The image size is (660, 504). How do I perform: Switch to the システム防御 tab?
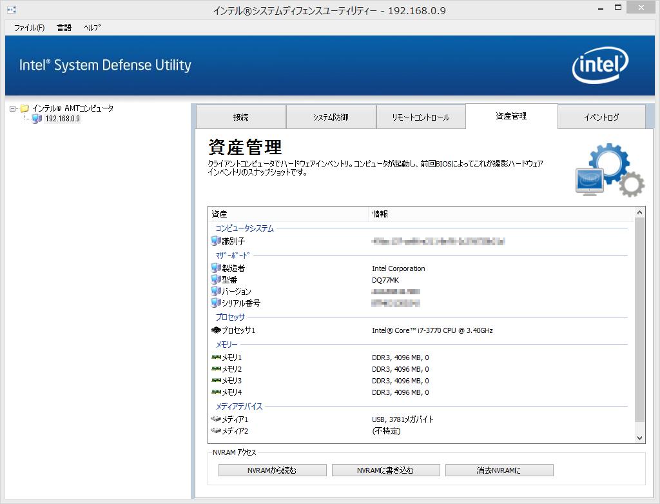[x=331, y=117]
